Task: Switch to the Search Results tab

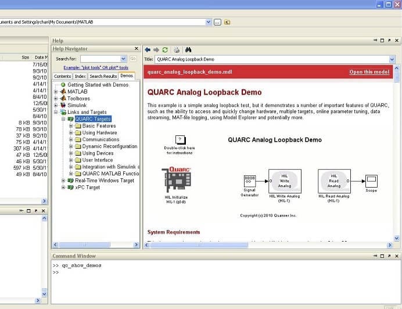Action: tap(103, 76)
